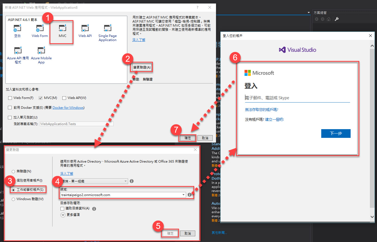Check the 讀取目錄資料(A) checkbox
Viewport: 377px width, 242px height.
point(62,209)
